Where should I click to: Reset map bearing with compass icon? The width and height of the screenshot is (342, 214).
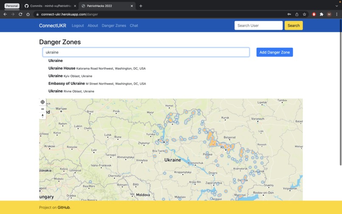pyautogui.click(x=42, y=116)
